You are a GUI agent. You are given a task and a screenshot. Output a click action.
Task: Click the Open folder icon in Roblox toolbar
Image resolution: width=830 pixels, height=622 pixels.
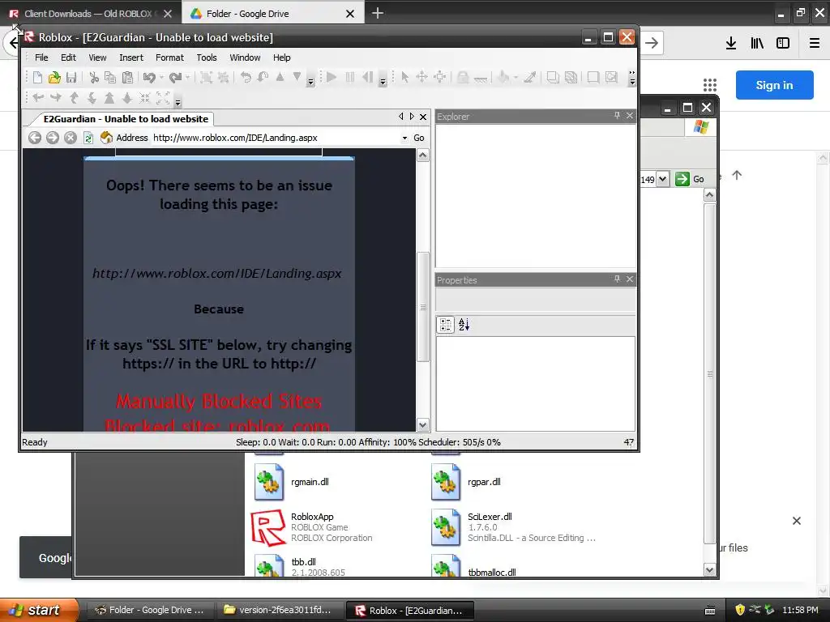pyautogui.click(x=54, y=78)
